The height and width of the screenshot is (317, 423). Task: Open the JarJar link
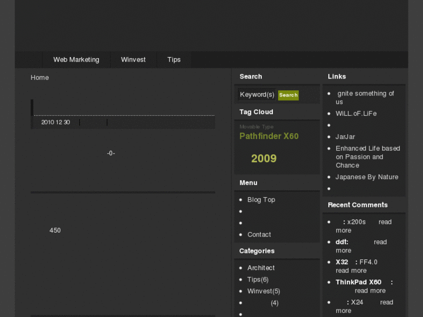point(345,137)
